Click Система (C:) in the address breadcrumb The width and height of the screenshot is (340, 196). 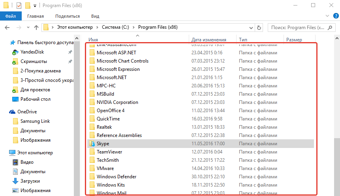click(115, 27)
